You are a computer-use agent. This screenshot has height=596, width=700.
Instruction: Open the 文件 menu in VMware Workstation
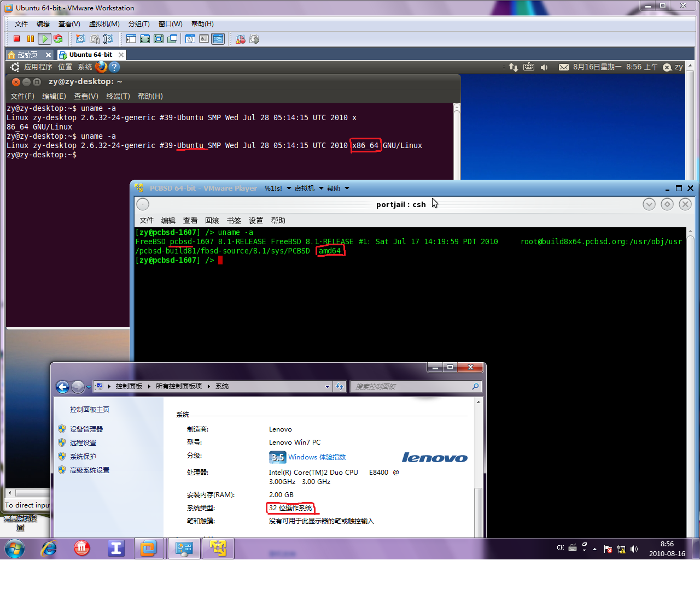[x=21, y=24]
